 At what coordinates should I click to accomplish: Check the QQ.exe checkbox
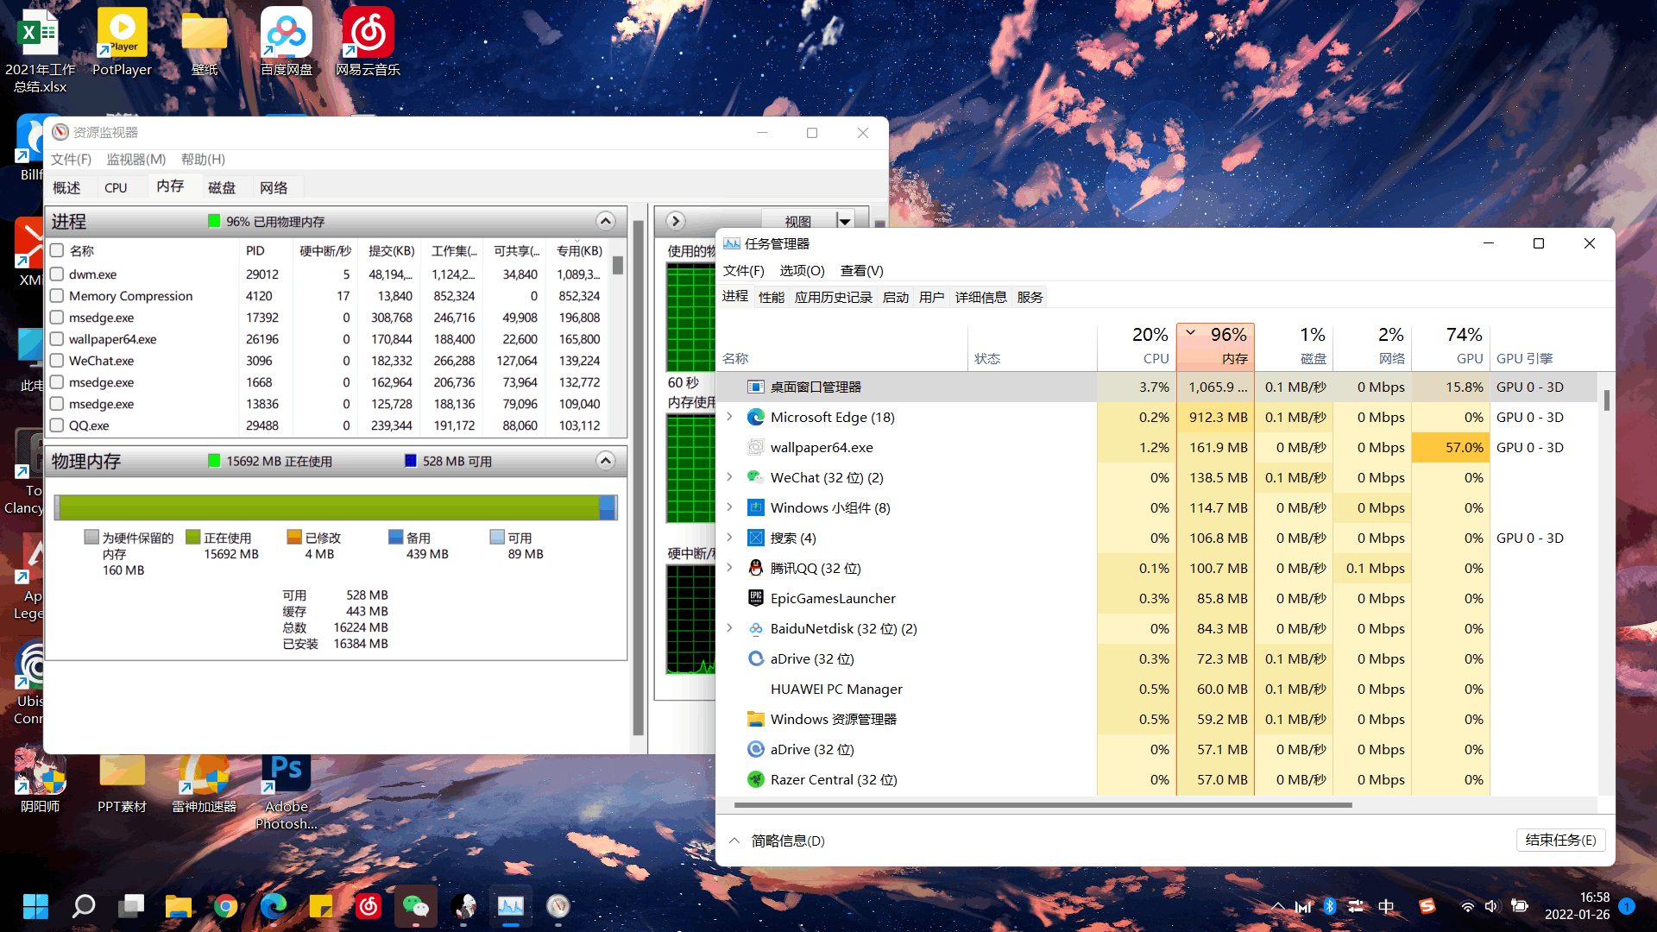pos(57,425)
